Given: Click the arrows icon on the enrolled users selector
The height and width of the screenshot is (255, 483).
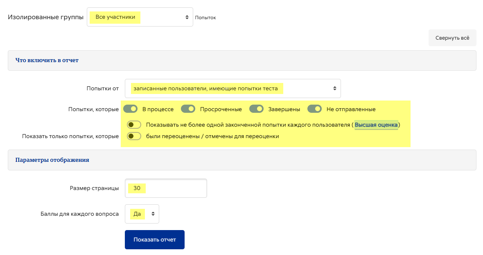Looking at the screenshot, I should [334, 88].
